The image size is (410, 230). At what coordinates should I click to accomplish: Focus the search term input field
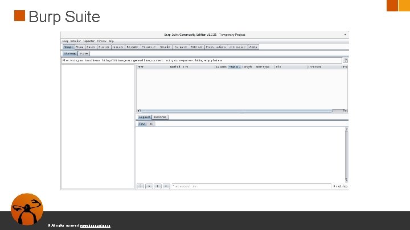coord(251,186)
